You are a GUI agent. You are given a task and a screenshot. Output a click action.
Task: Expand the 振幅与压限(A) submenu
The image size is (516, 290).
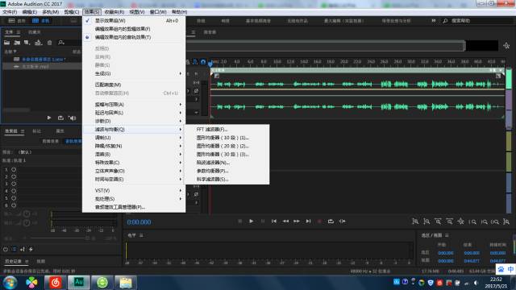point(134,104)
